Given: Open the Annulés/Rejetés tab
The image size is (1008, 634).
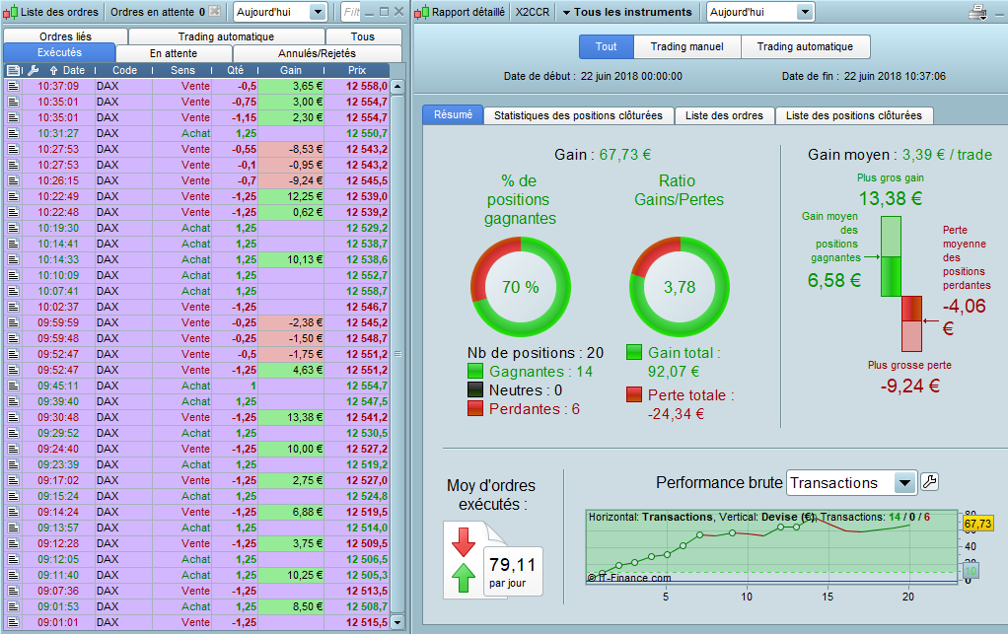Looking at the screenshot, I should click(317, 53).
